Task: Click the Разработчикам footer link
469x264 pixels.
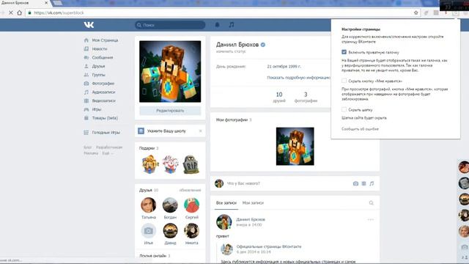Action: (x=109, y=147)
